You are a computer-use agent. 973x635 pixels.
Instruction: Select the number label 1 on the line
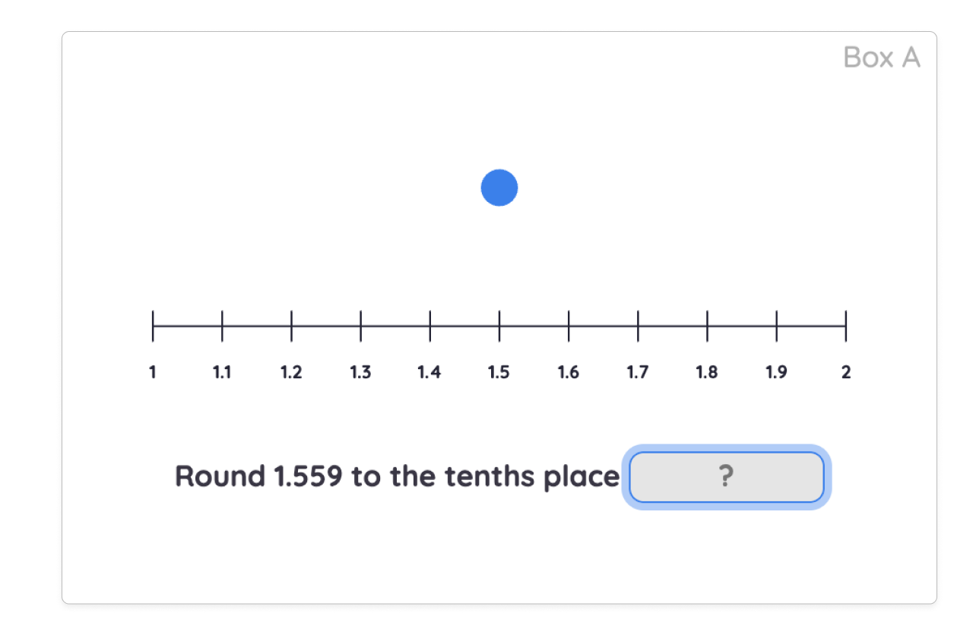point(152,372)
